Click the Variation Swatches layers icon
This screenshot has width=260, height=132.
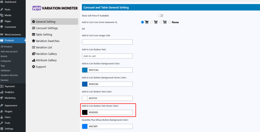(x=34, y=41)
